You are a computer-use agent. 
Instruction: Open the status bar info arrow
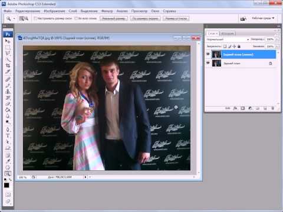[x=85, y=177]
